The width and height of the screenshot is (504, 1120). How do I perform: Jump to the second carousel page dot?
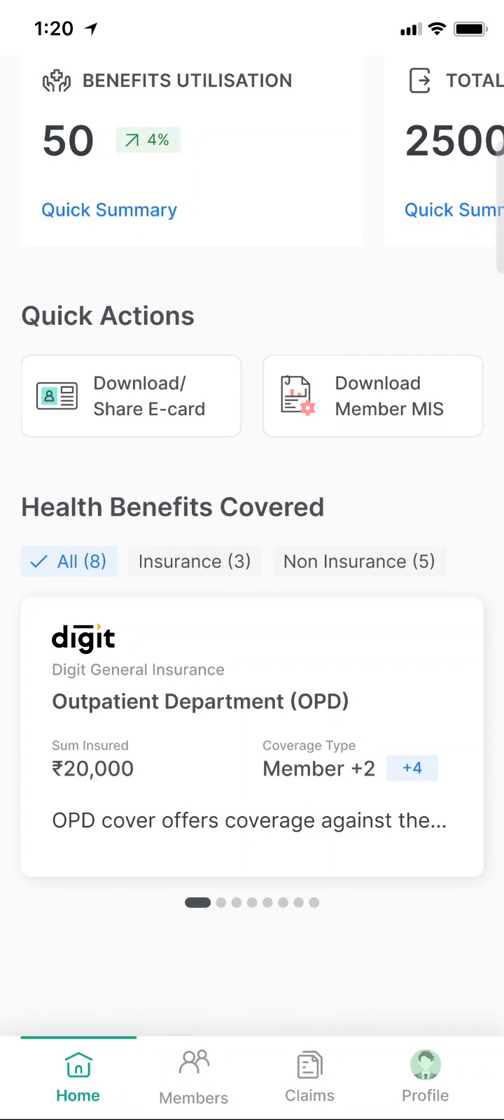point(221,902)
